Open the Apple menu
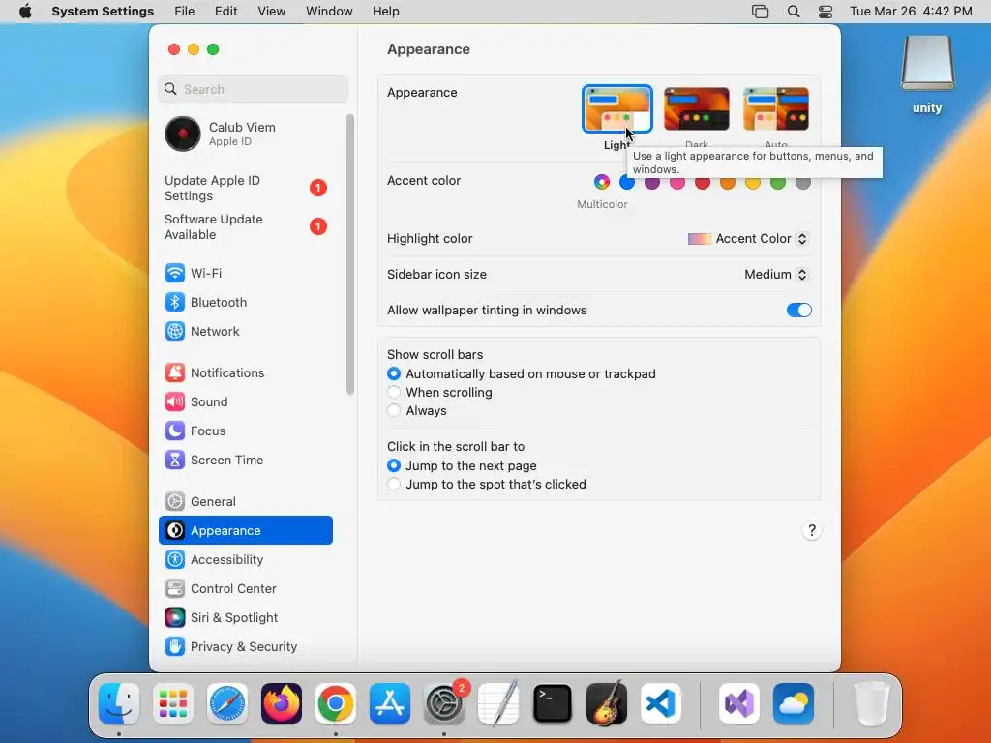Viewport: 991px width, 743px height. 25,12
